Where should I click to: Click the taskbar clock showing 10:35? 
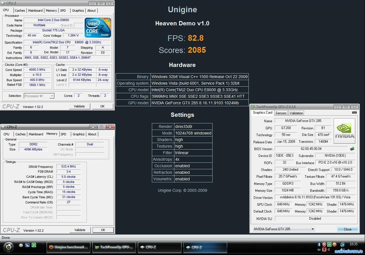353,244
